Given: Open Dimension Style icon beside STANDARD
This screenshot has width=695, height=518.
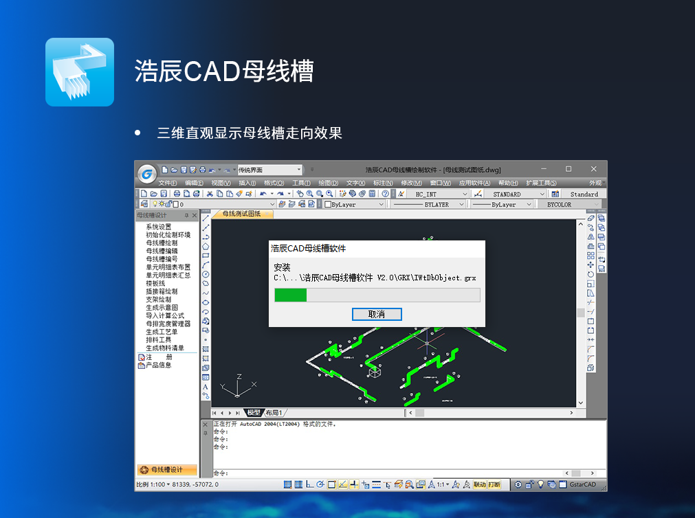Looking at the screenshot, I should [478, 194].
